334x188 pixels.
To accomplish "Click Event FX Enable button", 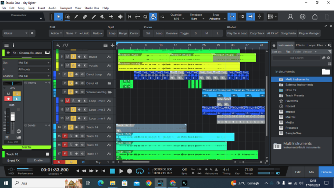I will (38, 160).
